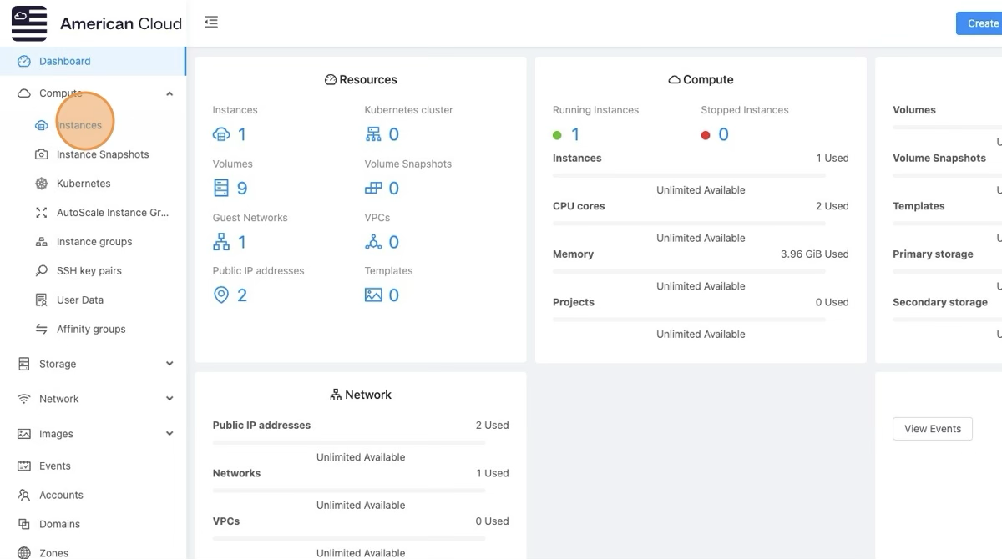1002x559 pixels.
Task: Expand the Images sidebar menu
Action: (x=170, y=434)
